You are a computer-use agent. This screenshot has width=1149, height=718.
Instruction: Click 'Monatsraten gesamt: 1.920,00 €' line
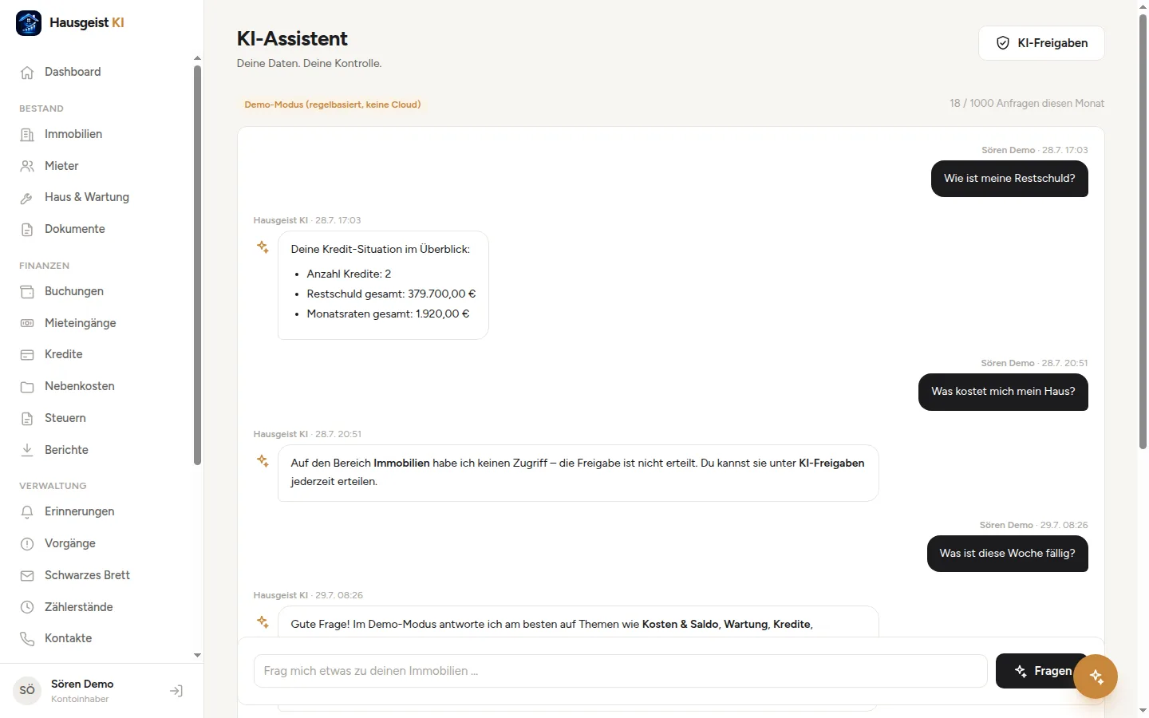pos(388,314)
